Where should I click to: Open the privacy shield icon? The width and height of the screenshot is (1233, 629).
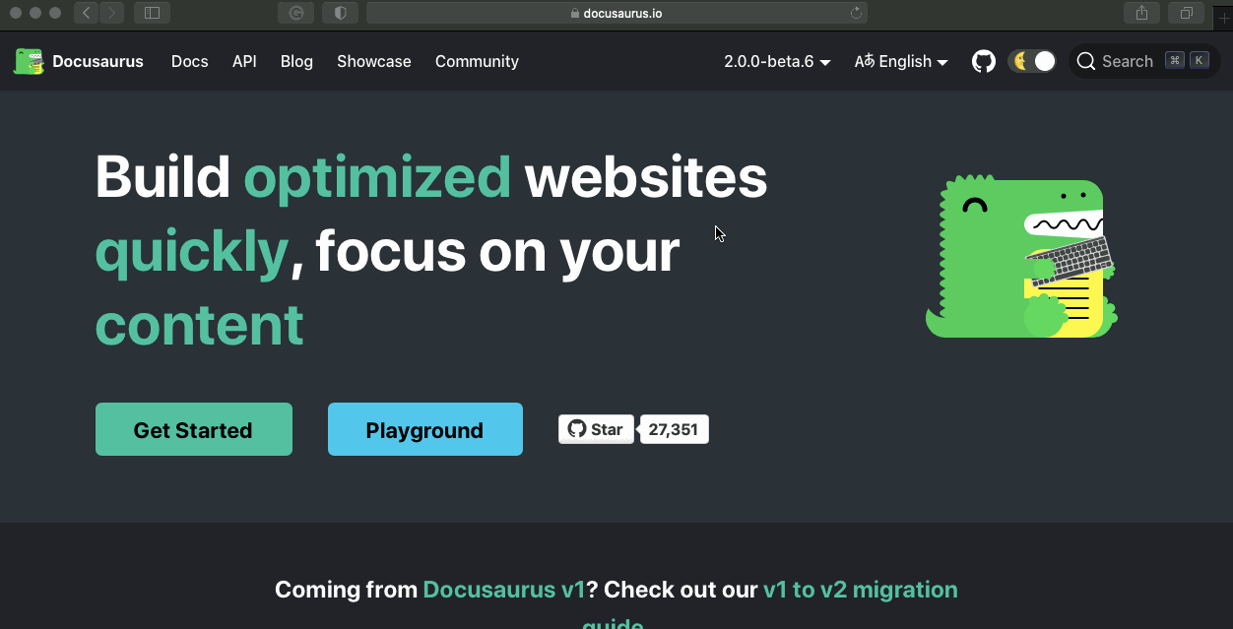pos(340,13)
